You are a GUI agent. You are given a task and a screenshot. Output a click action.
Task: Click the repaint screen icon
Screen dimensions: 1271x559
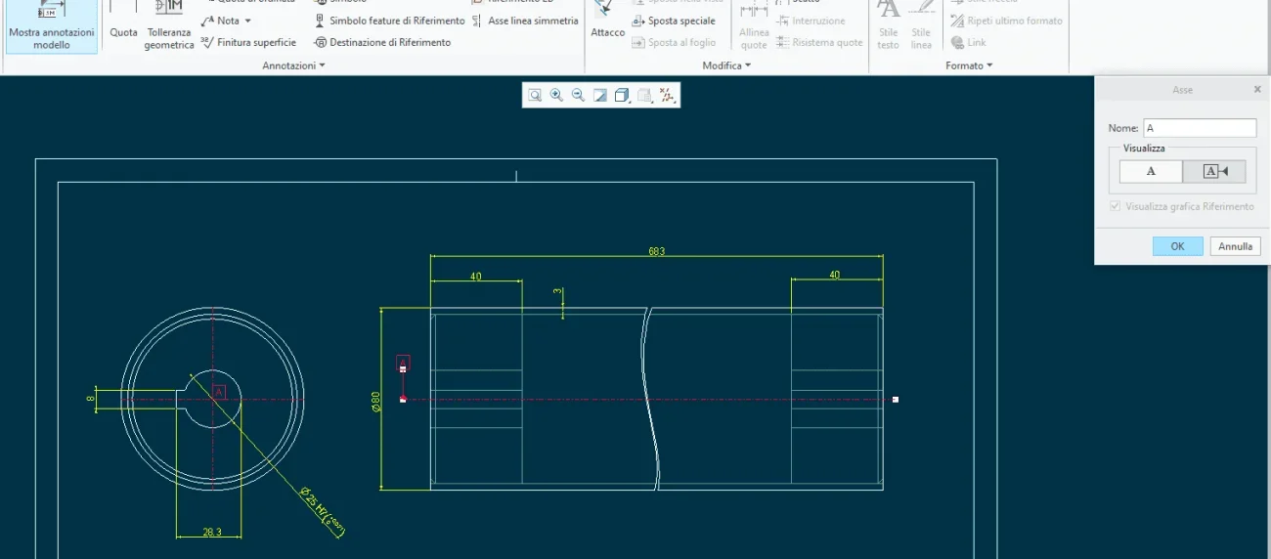coord(600,95)
